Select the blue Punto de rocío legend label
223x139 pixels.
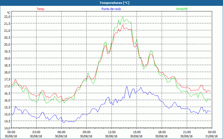point(111,9)
